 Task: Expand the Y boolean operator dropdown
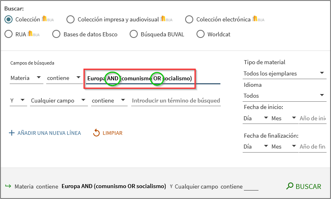(x=18, y=101)
